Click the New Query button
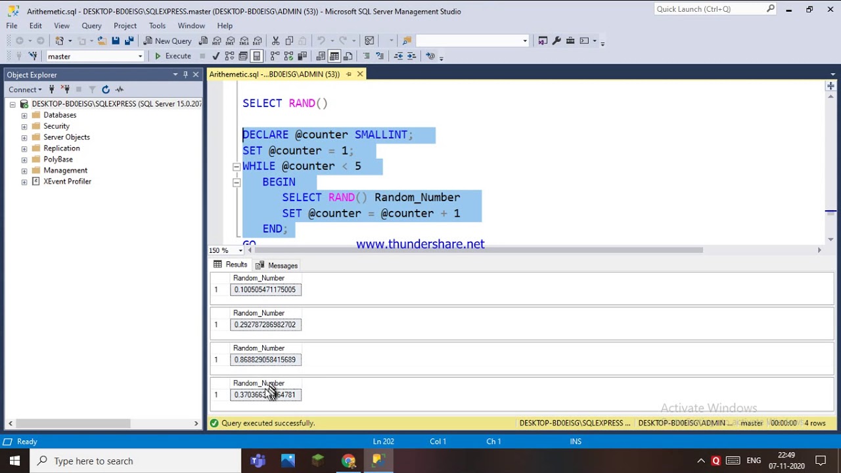This screenshot has height=473, width=841. 168,41
